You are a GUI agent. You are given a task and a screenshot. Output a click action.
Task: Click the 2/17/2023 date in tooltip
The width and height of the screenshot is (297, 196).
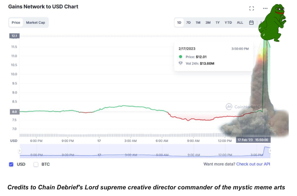[x=187, y=49]
